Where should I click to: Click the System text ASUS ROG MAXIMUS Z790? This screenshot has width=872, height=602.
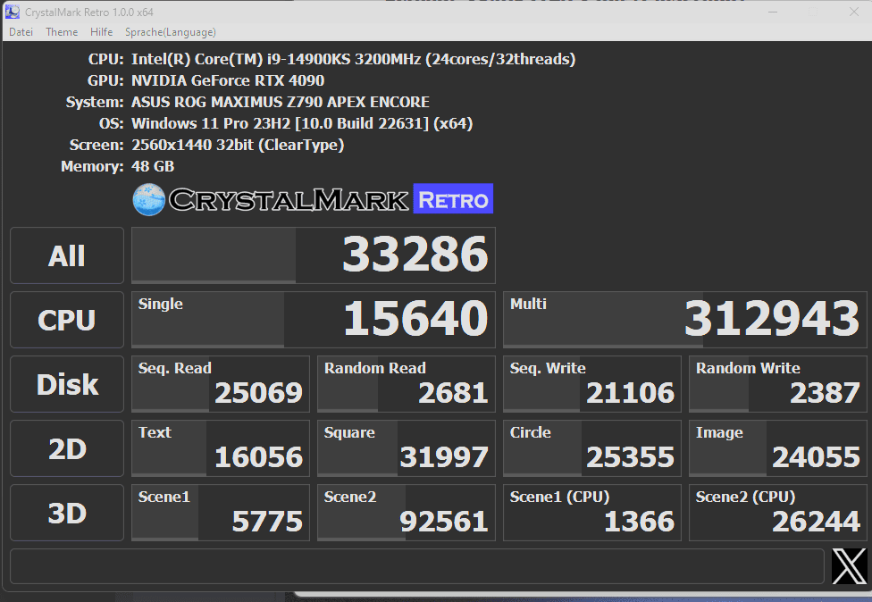[x=281, y=103]
